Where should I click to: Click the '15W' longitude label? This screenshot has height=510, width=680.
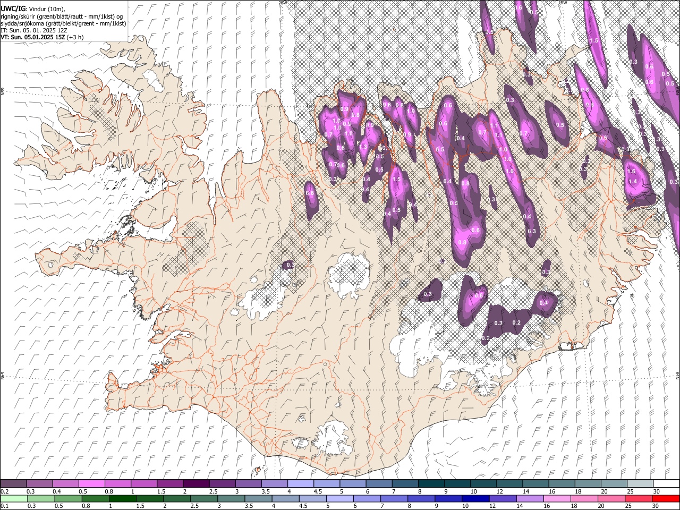(x=563, y=3)
